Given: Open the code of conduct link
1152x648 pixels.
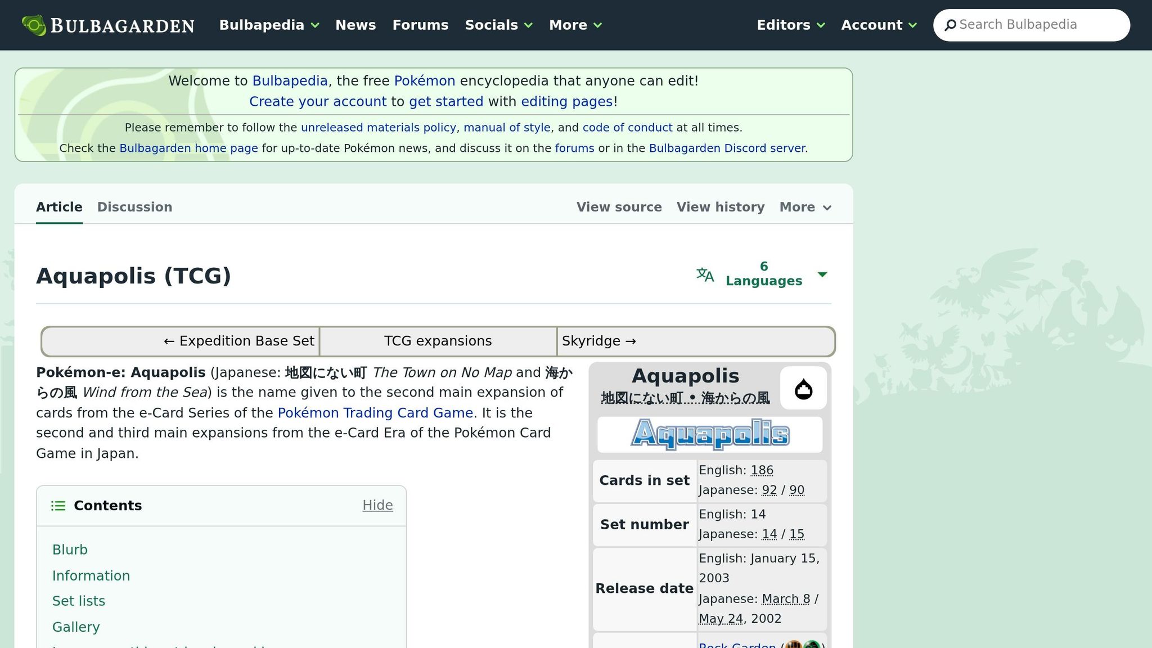Looking at the screenshot, I should coord(627,128).
